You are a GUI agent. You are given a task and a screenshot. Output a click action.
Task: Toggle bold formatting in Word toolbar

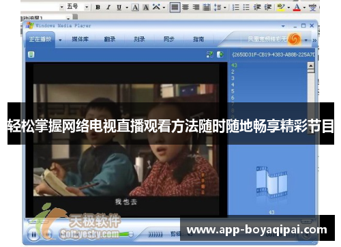click(x=98, y=8)
